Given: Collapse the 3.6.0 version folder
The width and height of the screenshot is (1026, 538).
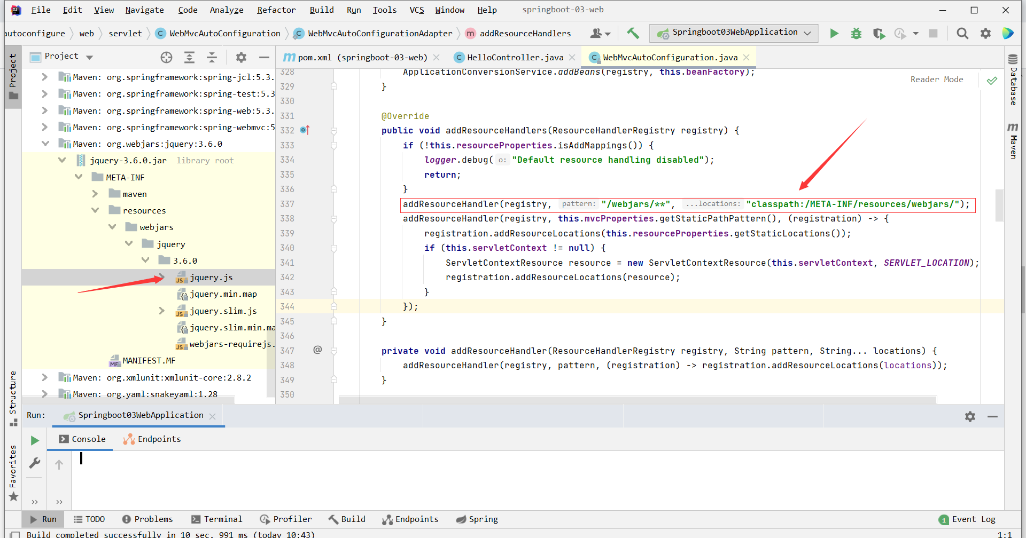Looking at the screenshot, I should coord(145,260).
